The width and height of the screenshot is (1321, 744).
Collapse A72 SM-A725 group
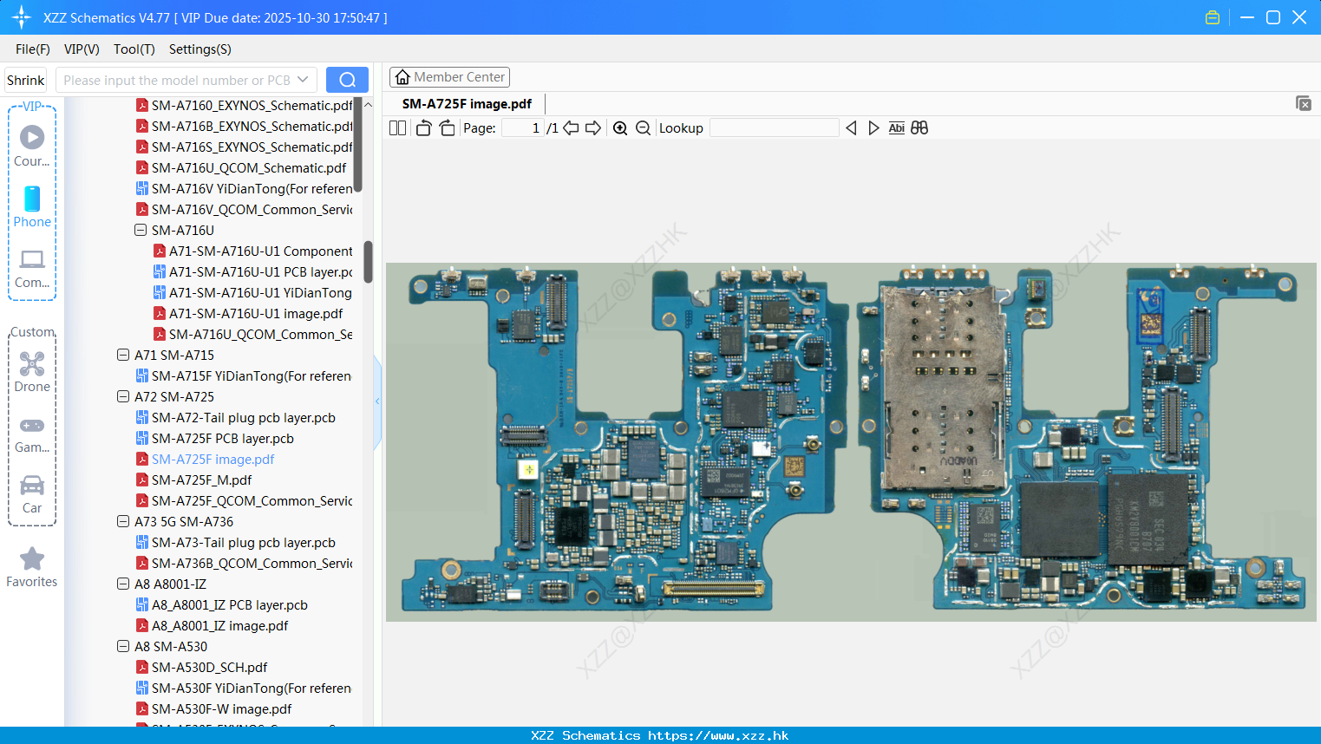click(x=123, y=396)
